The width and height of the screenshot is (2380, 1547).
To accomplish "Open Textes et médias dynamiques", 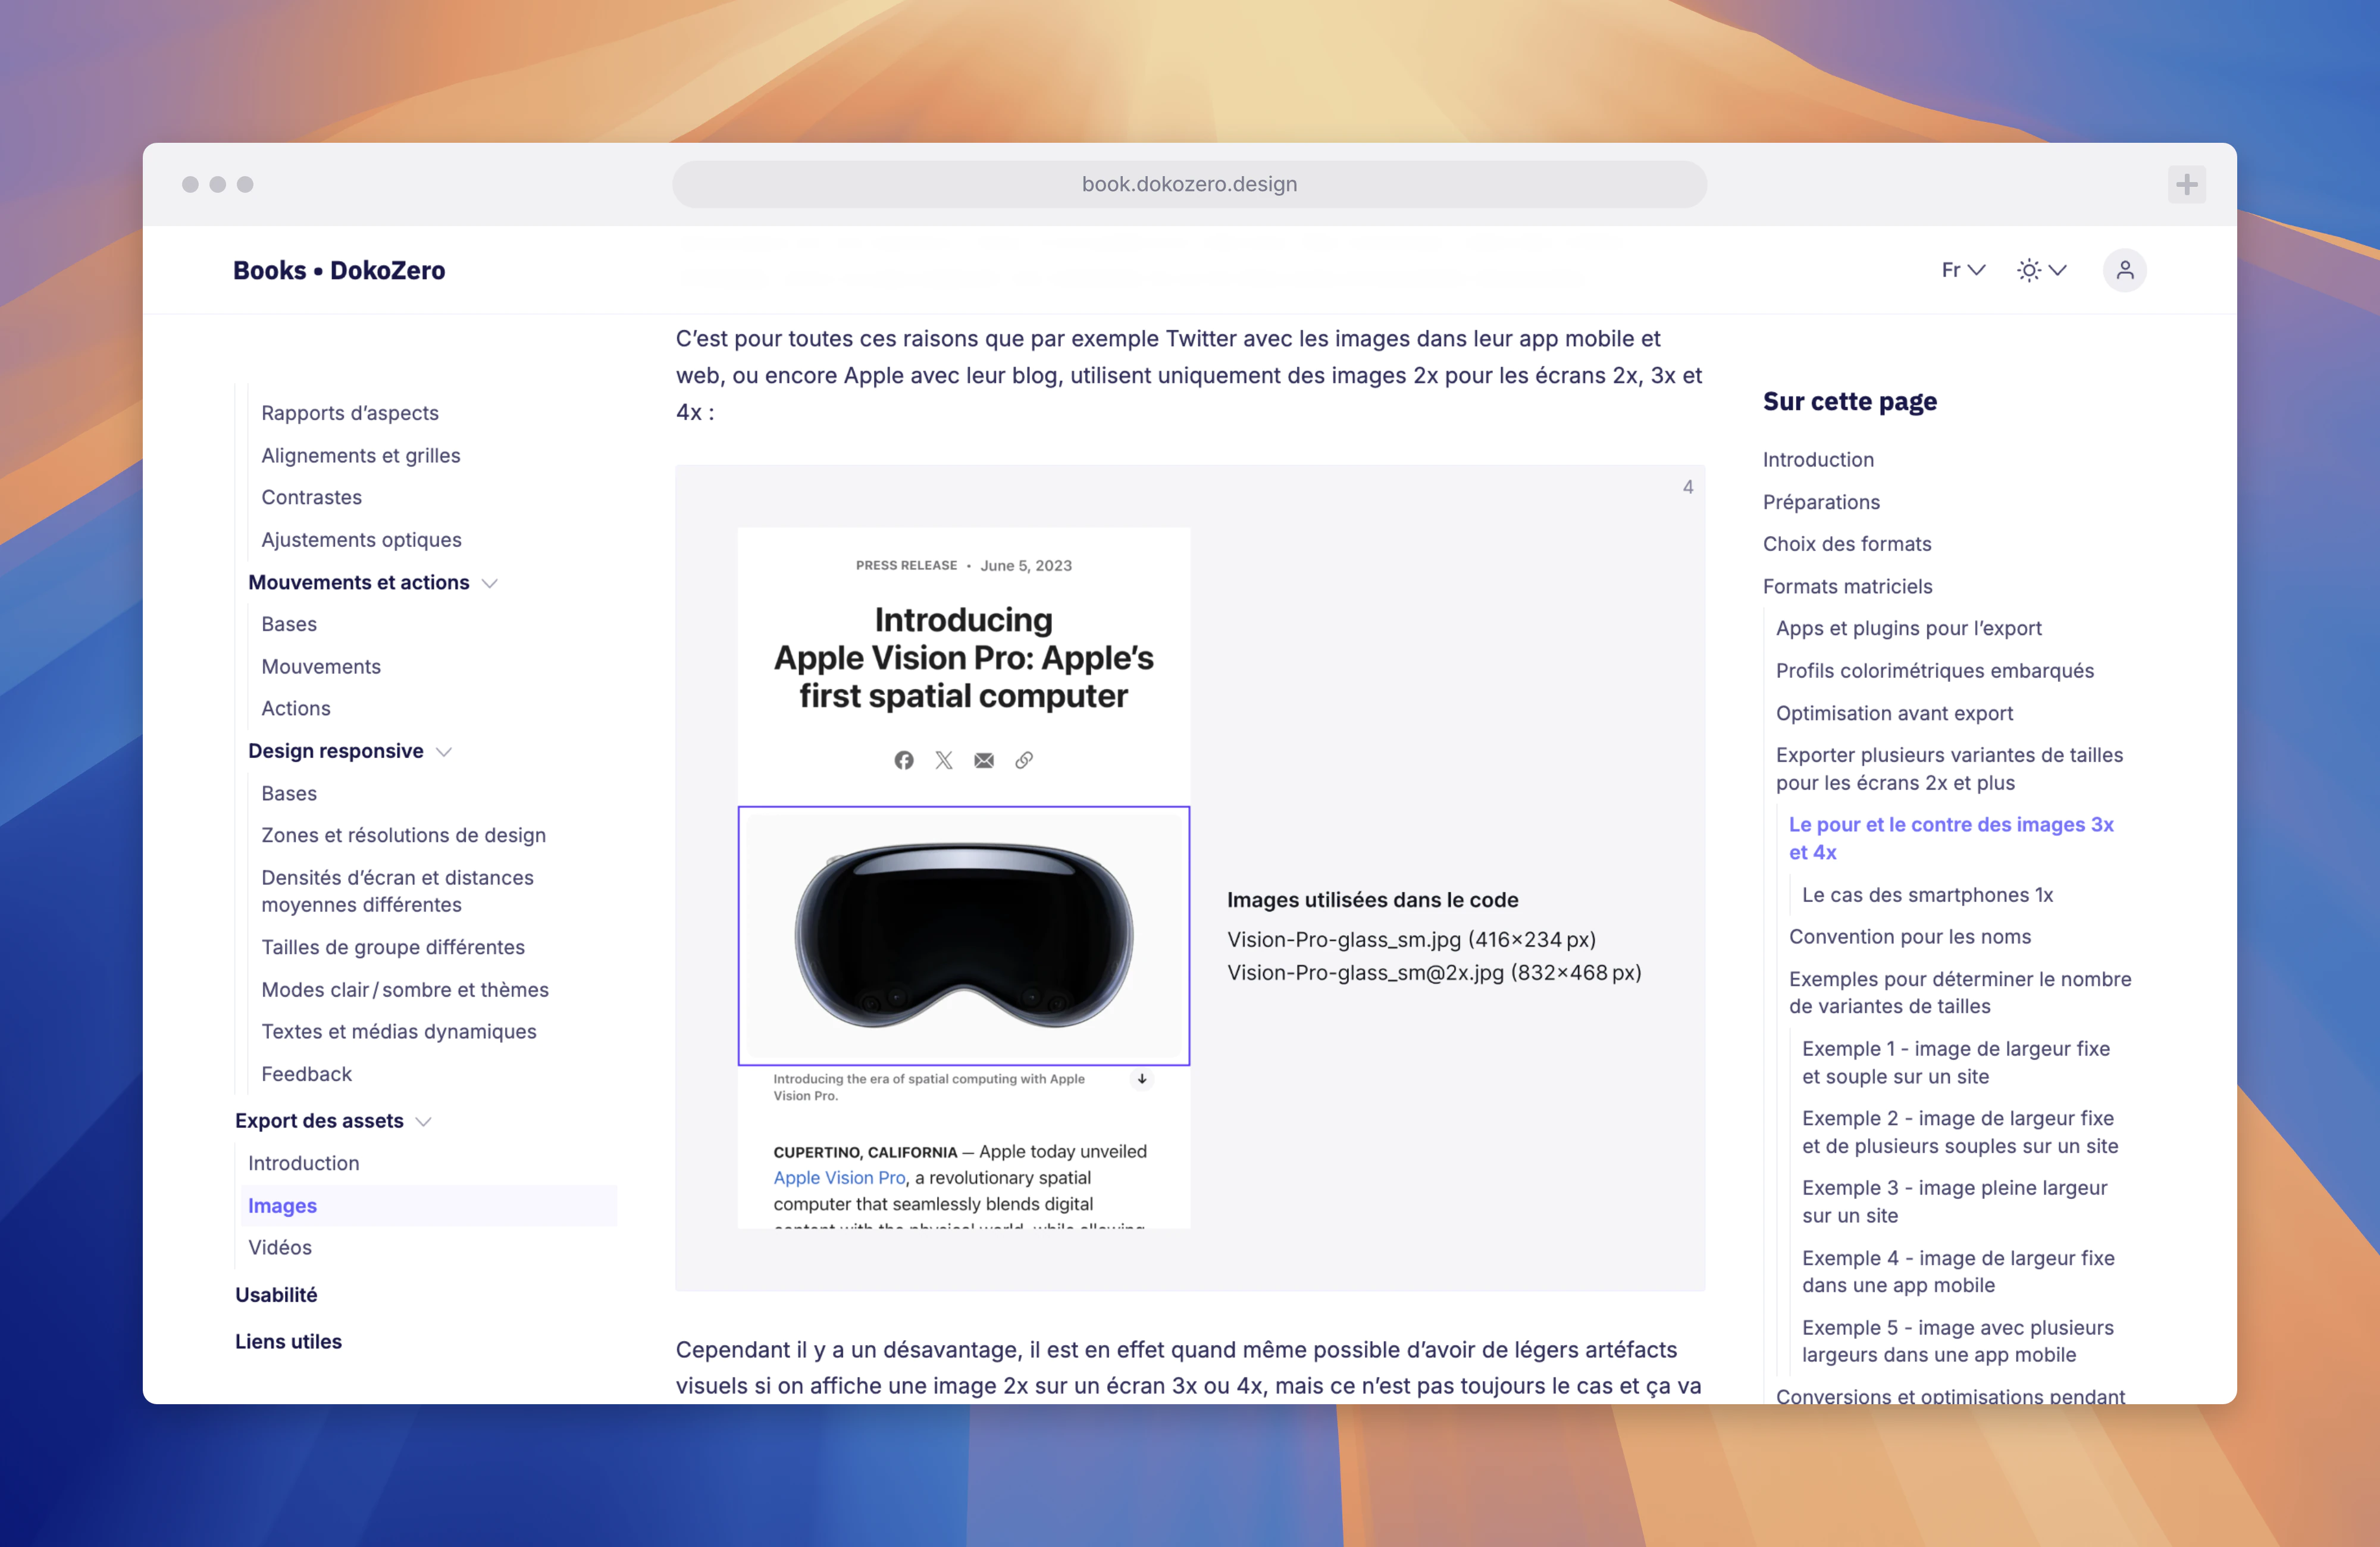I will point(399,1031).
